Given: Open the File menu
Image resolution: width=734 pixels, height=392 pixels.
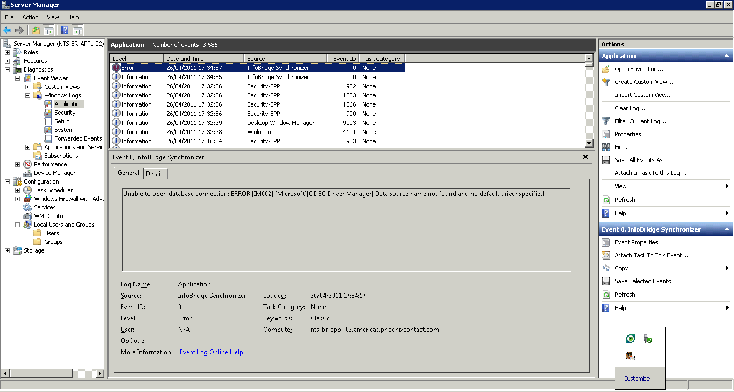Looking at the screenshot, I should pos(9,17).
